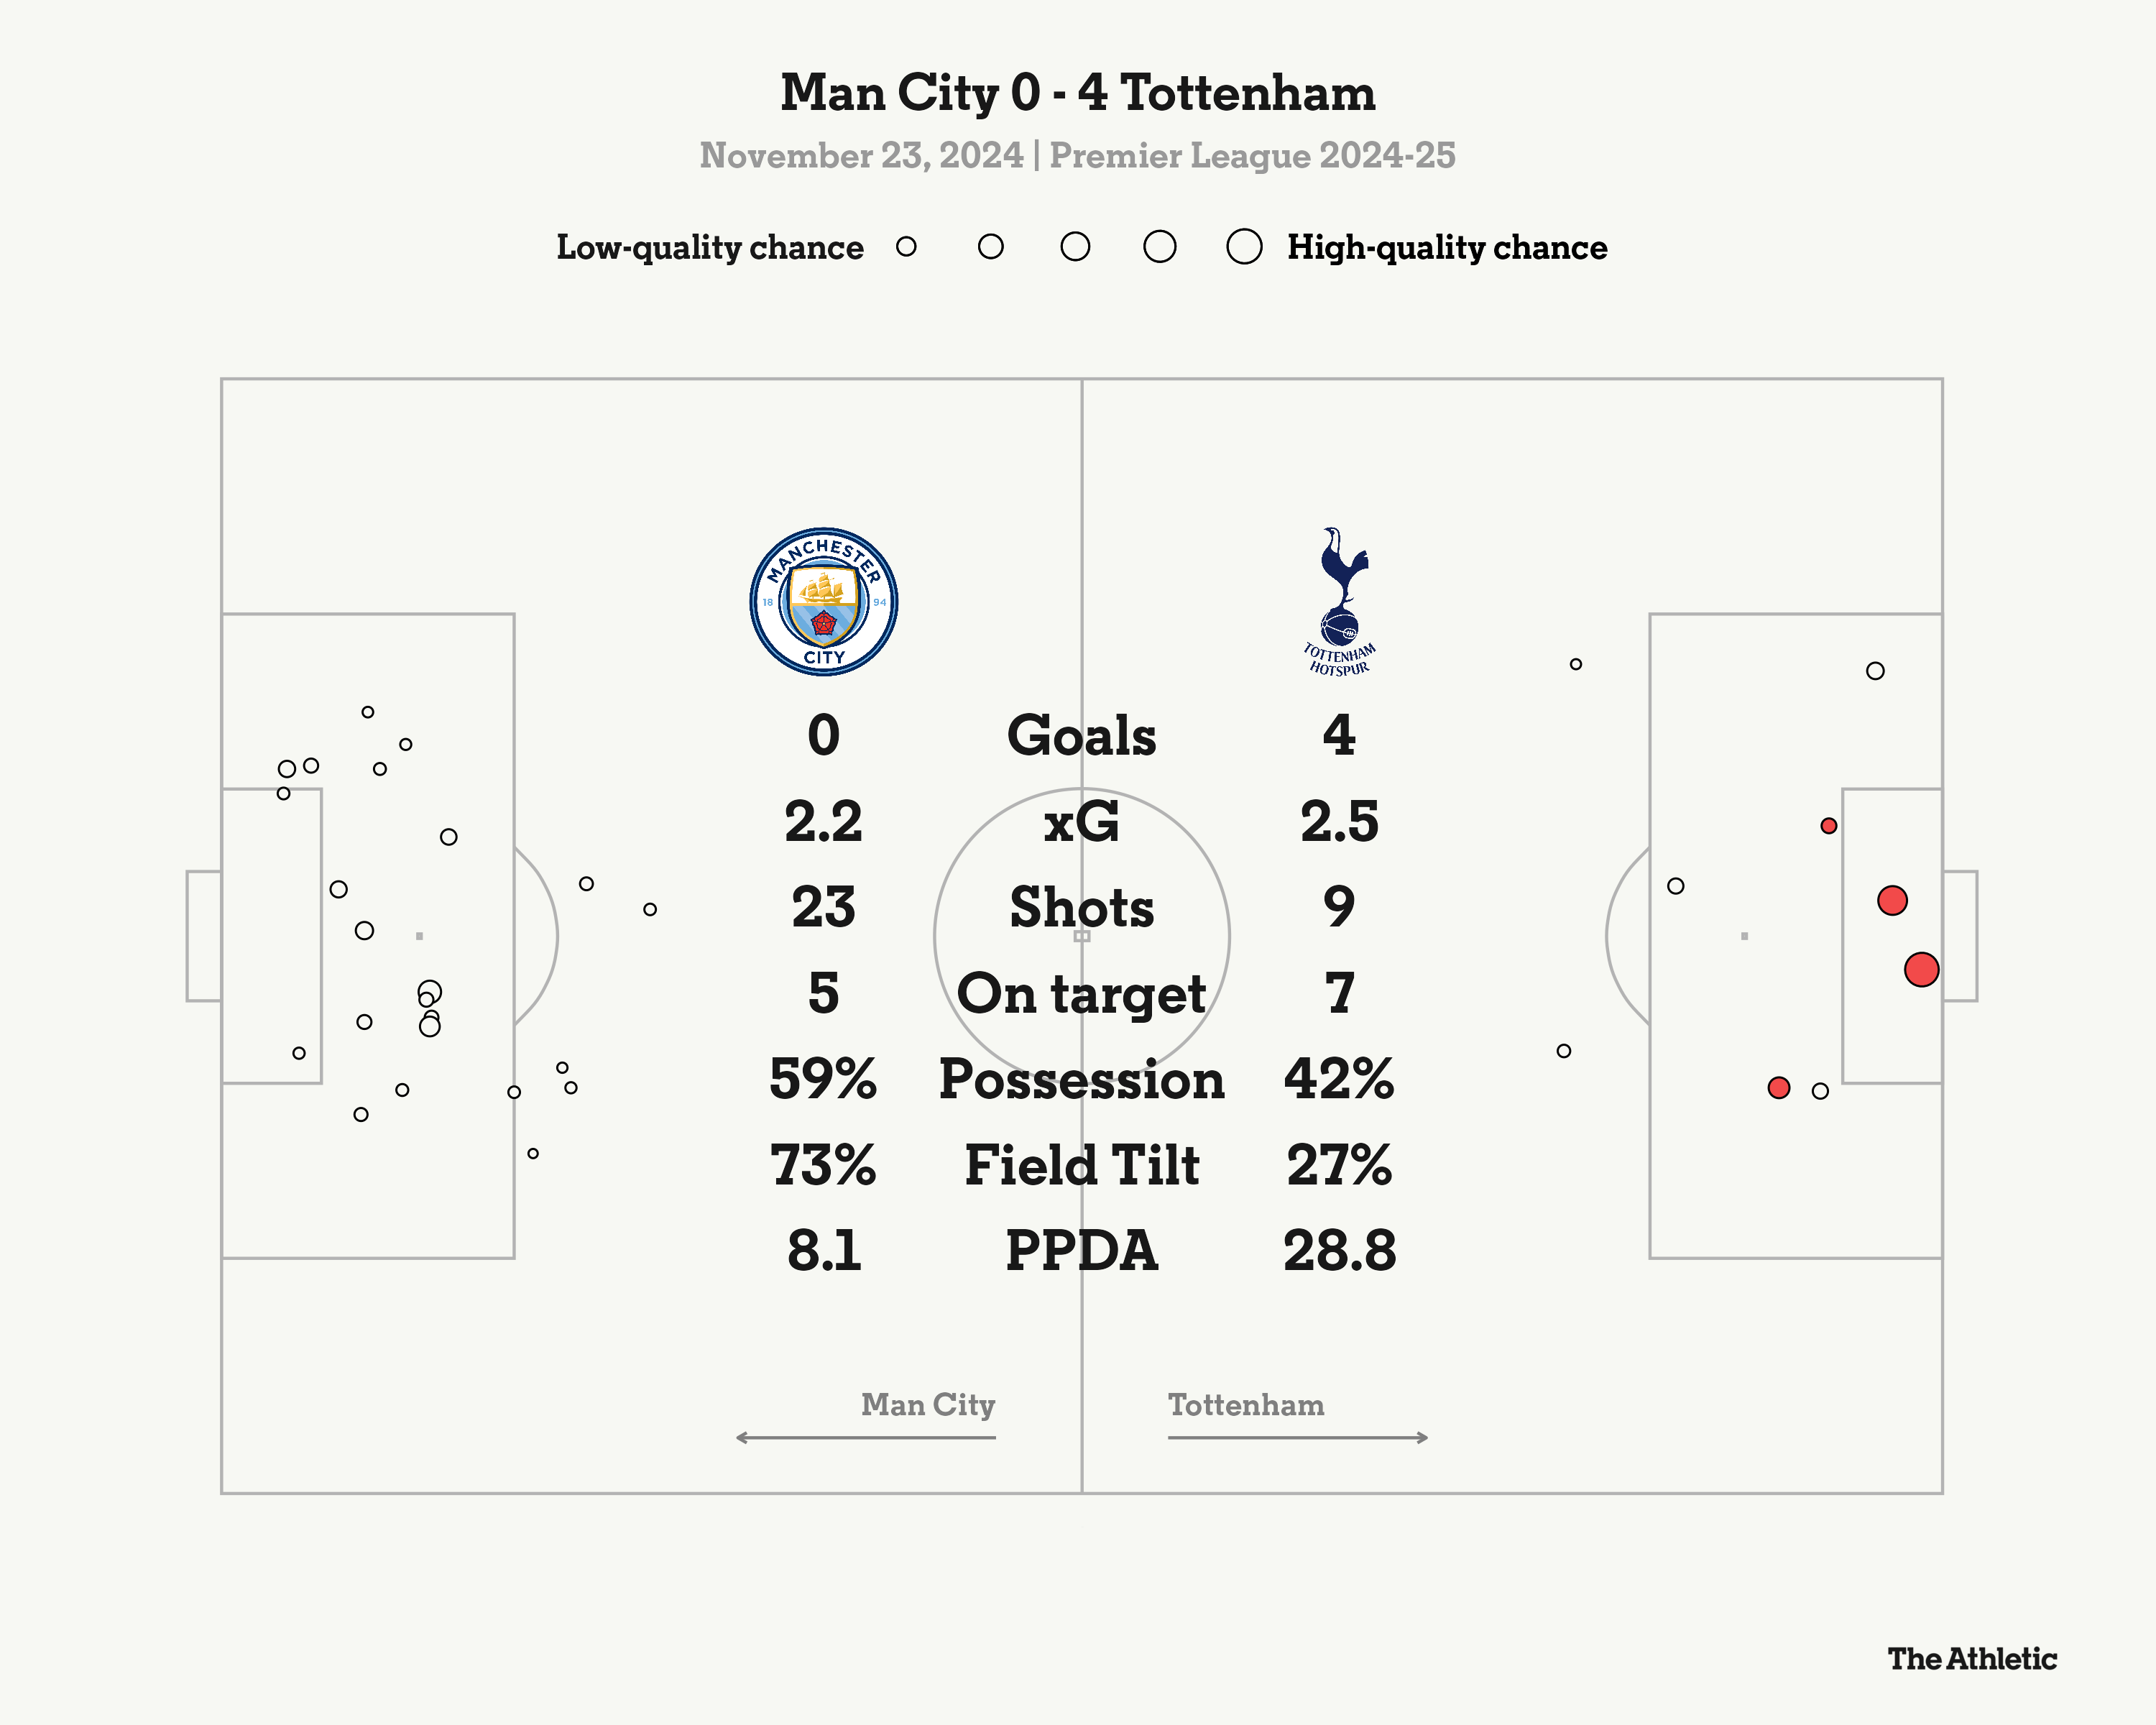Click the right-pointing arrow under Tottenham
Image resolution: width=2156 pixels, height=1725 pixels.
pos(1298,1437)
